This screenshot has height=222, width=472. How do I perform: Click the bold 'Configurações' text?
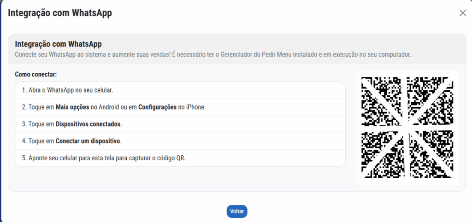coord(157,107)
